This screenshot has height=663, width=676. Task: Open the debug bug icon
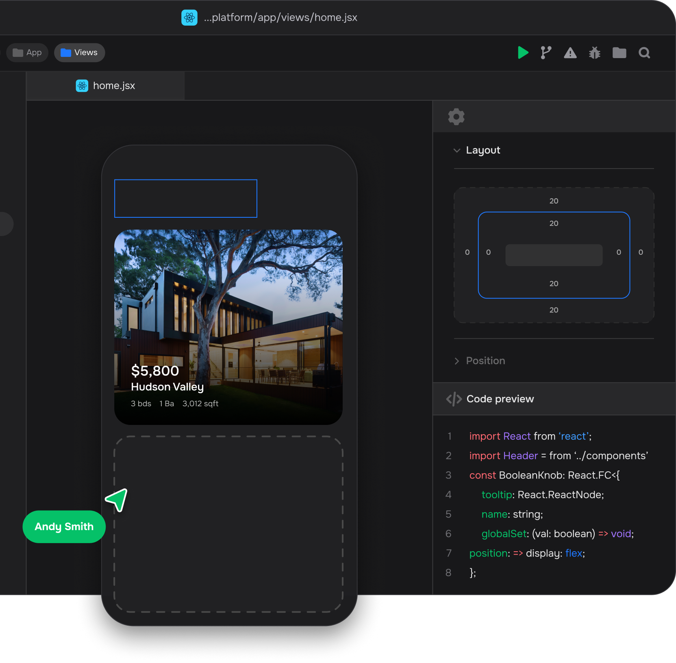tap(594, 53)
